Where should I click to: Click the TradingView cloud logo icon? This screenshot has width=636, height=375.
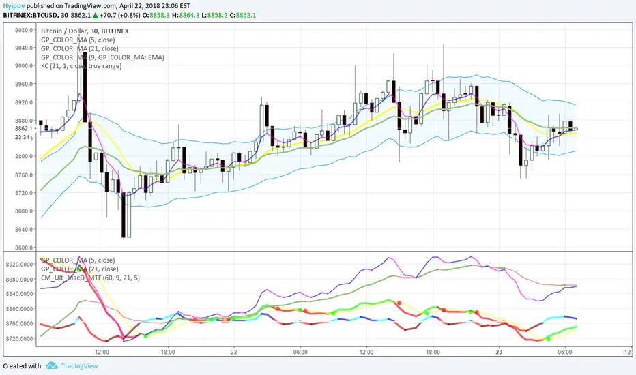click(x=51, y=365)
